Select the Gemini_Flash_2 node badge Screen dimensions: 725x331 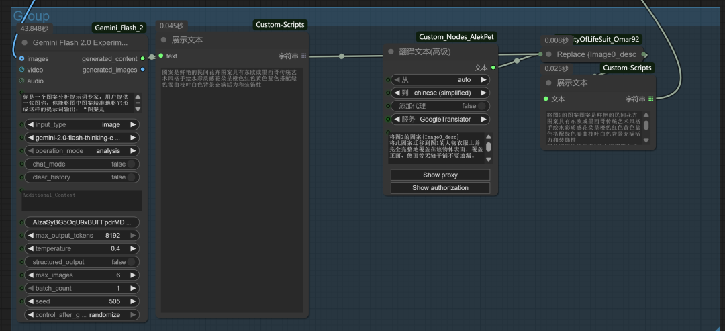118,28
